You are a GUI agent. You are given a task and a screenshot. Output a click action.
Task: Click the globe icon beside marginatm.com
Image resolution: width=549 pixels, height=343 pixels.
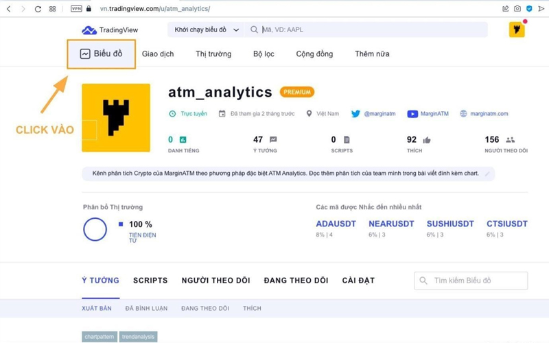(x=463, y=114)
